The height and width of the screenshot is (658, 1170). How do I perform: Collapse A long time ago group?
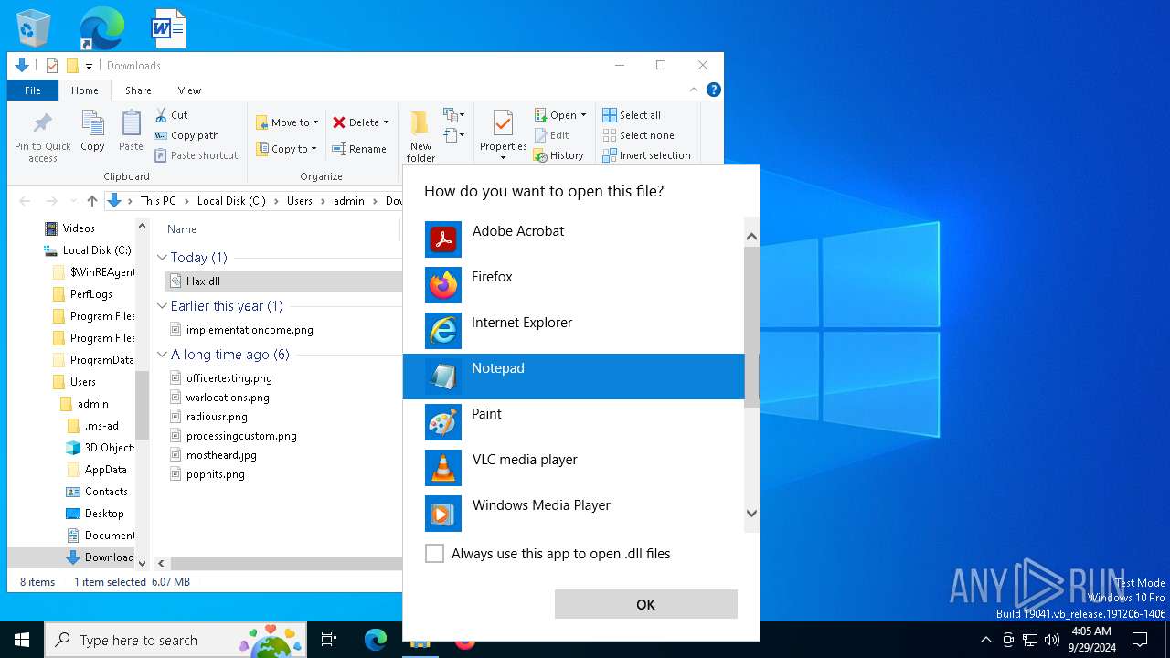pos(162,355)
